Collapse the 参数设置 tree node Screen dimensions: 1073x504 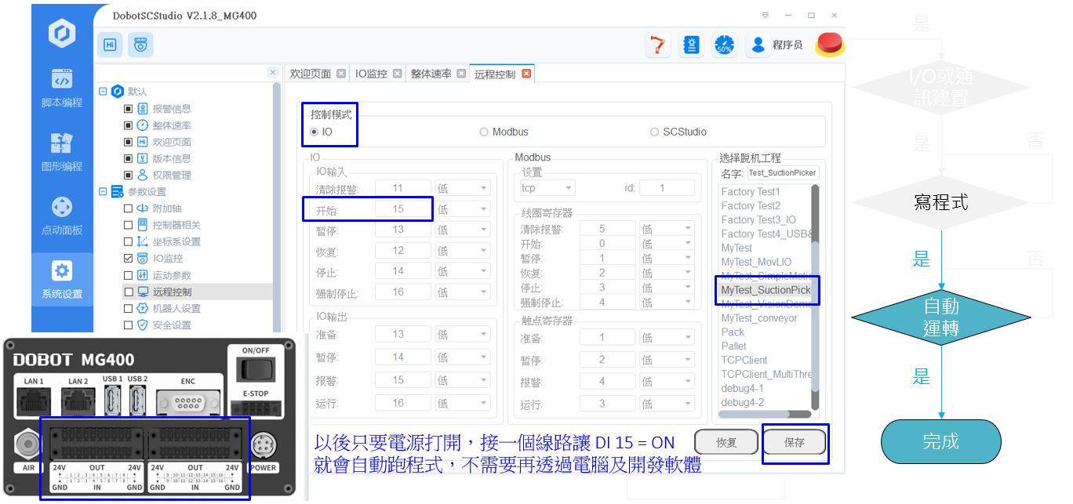click(x=103, y=191)
